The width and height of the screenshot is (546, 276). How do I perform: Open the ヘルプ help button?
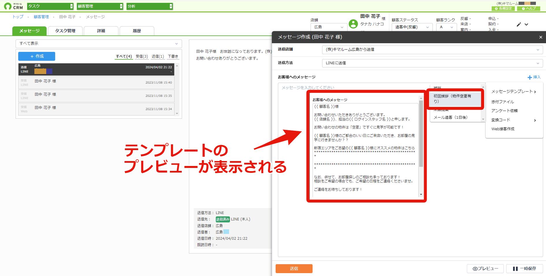click(x=528, y=9)
